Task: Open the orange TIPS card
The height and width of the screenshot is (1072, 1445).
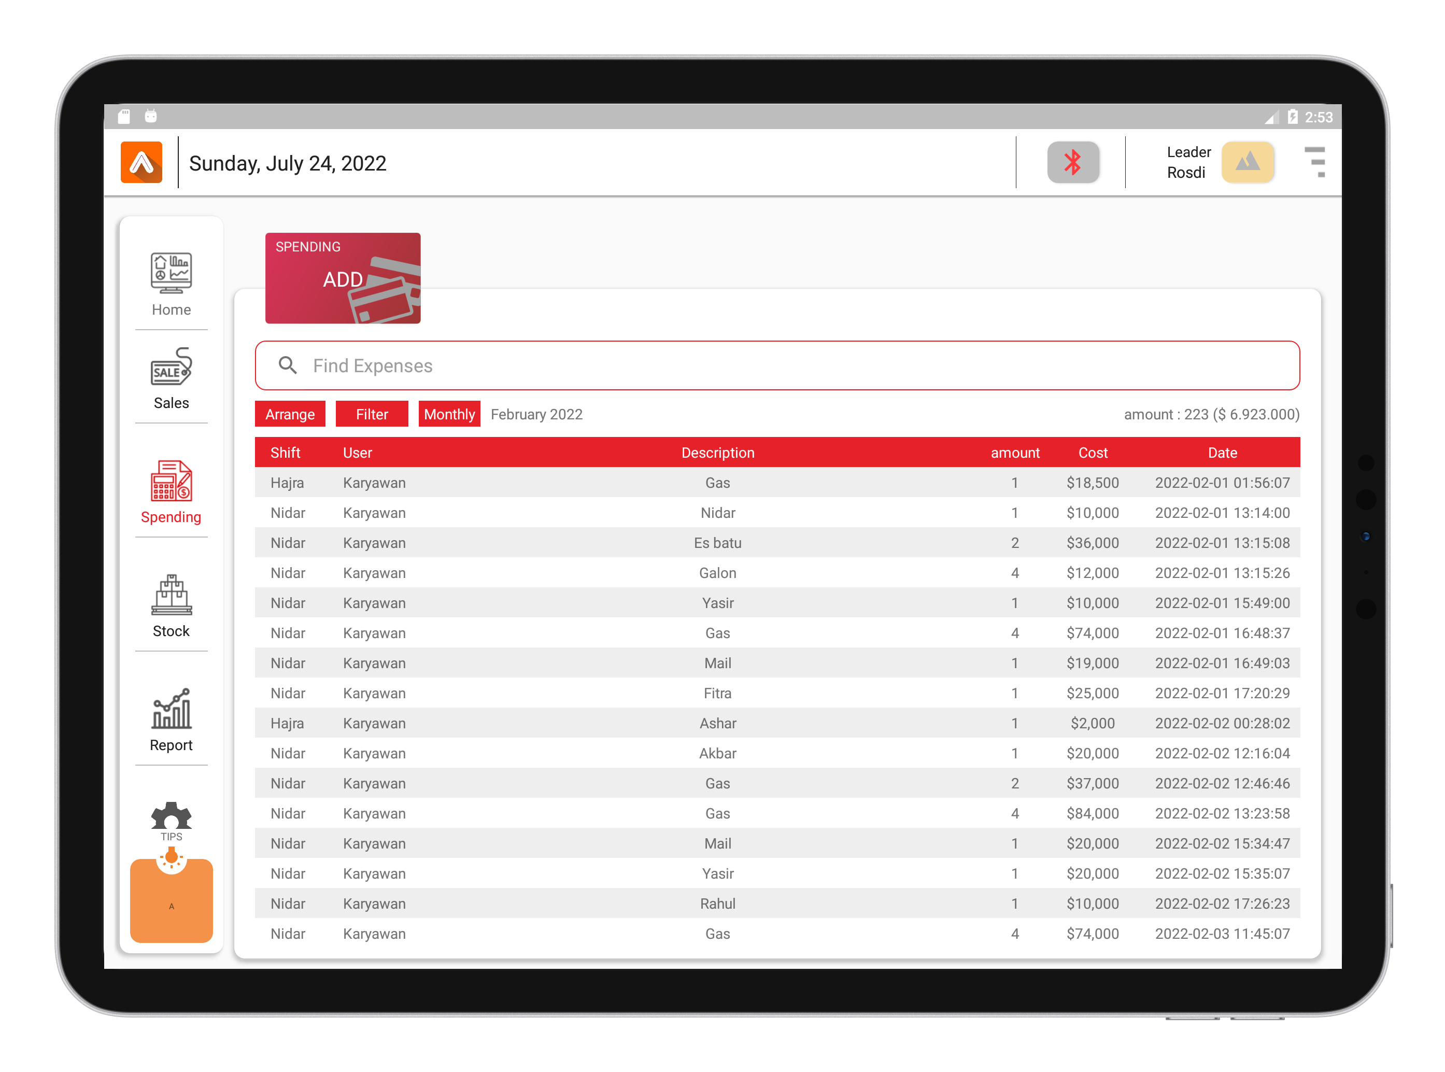Action: (x=172, y=901)
